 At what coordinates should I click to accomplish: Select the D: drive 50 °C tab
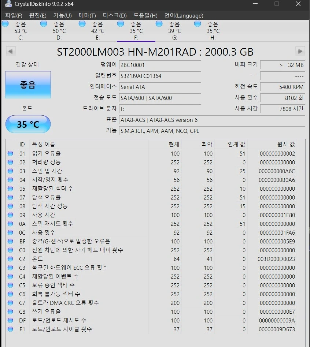(x=59, y=30)
